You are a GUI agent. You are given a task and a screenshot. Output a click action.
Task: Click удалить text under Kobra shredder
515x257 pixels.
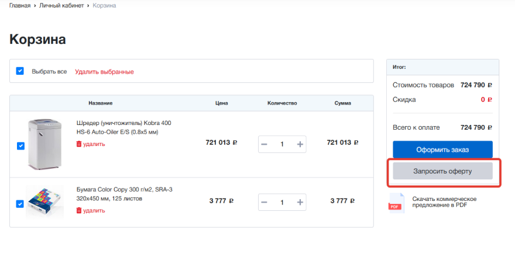[x=94, y=144]
